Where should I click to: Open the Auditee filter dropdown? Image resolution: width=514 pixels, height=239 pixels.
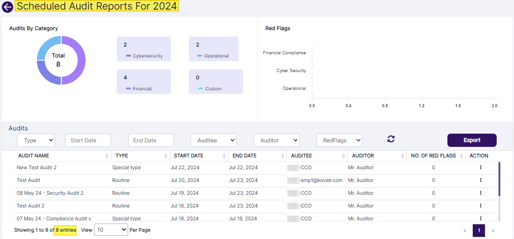(x=214, y=140)
